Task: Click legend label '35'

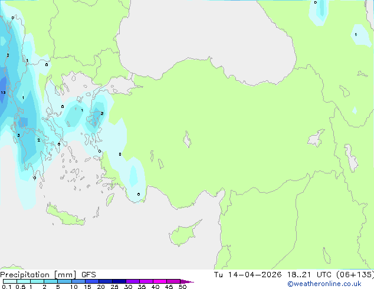Action: (x=142, y=287)
